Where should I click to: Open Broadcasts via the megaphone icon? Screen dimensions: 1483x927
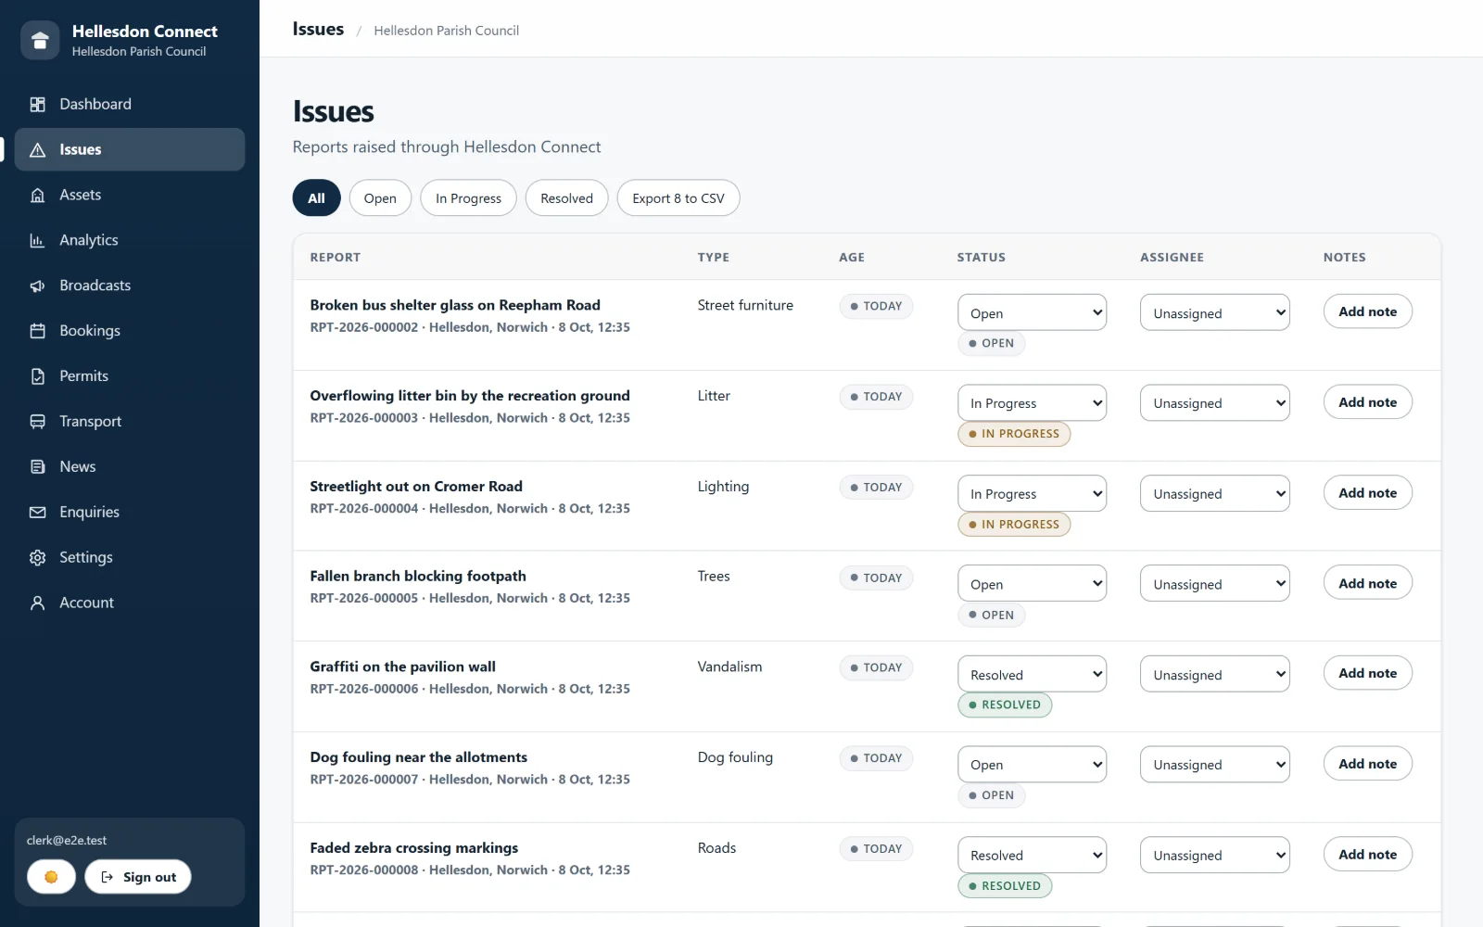(x=38, y=286)
